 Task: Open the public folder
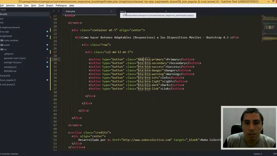pyautogui.click(x=7, y=45)
